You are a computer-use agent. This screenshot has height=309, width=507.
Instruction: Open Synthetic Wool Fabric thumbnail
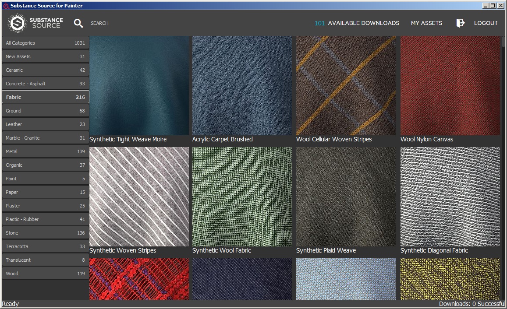point(242,197)
